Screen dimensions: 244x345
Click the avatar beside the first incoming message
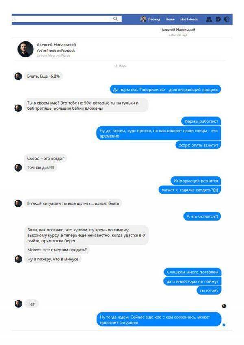[x=18, y=76]
